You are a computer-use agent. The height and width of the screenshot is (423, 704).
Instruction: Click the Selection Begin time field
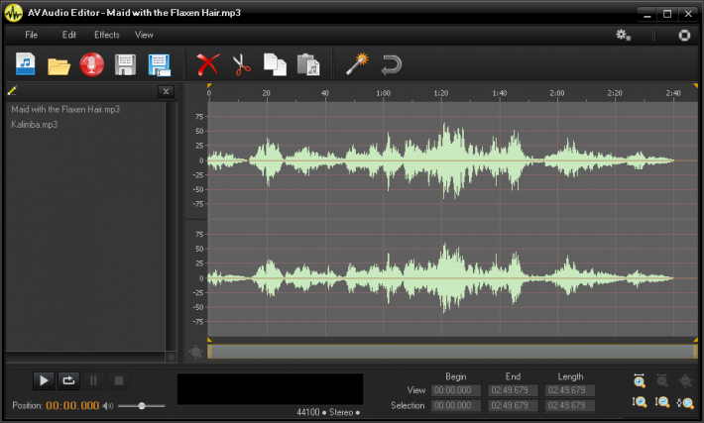(456, 405)
